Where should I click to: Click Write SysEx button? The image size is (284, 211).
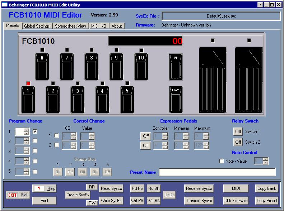[x=111, y=201]
